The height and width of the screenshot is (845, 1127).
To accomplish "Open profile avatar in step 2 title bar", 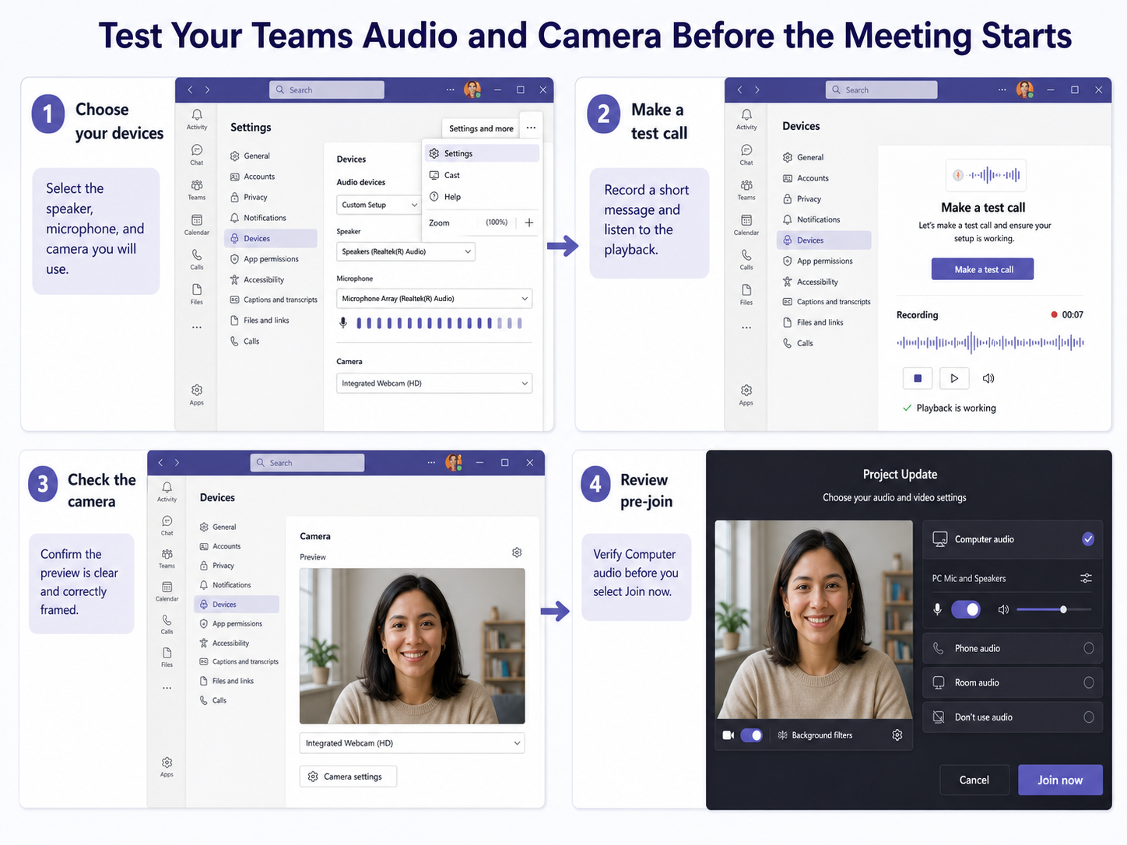I will [x=1025, y=89].
